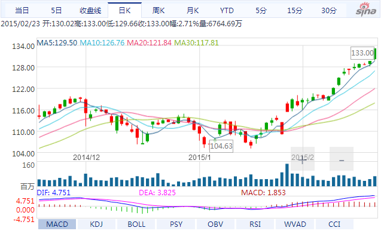The image size is (387, 234).
Task: Click the MA20:121.84 legend label
Action: pyautogui.click(x=149, y=43)
